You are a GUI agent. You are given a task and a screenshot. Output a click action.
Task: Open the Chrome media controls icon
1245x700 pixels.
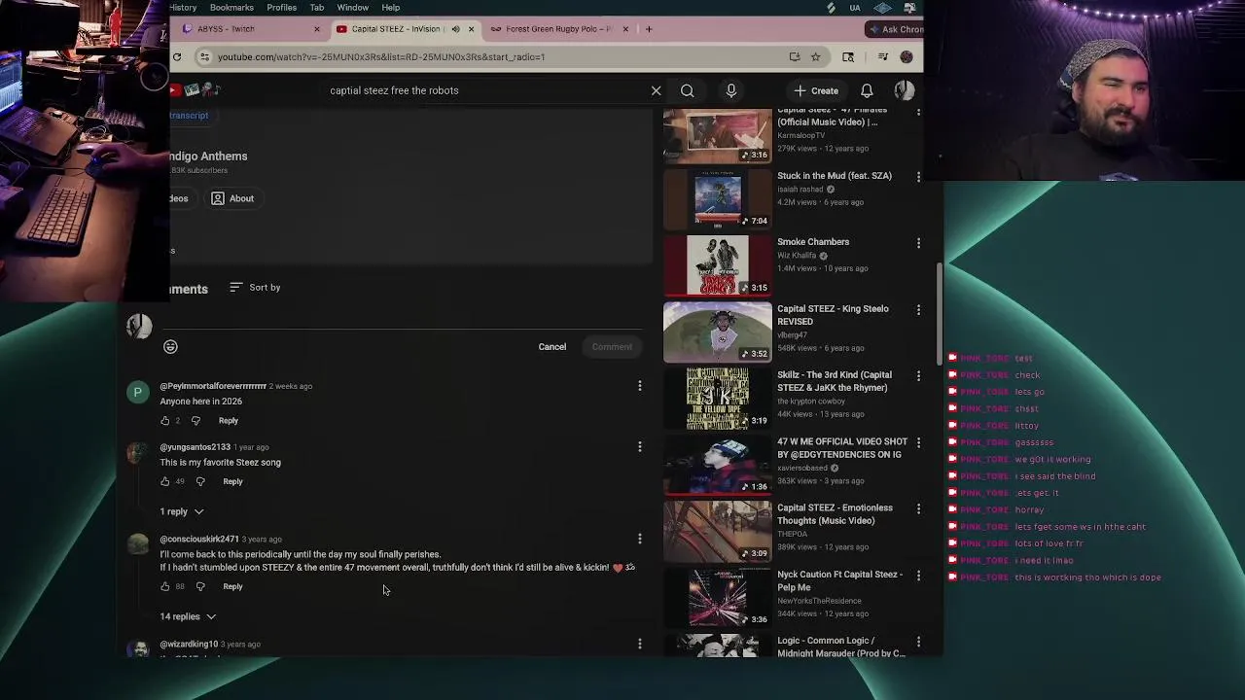click(x=882, y=57)
